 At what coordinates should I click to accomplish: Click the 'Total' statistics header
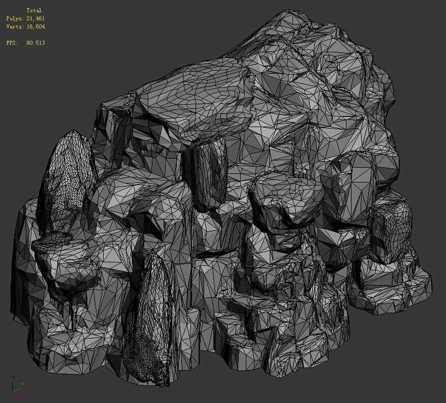[34, 10]
